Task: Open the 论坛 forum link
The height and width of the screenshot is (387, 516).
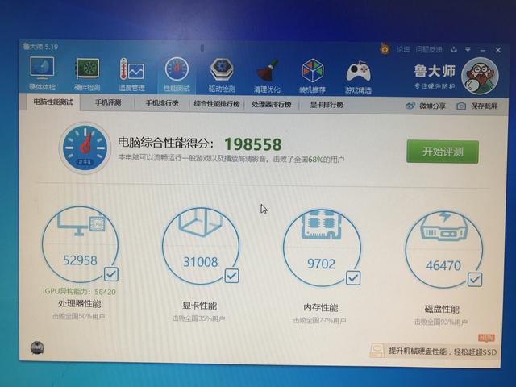Action: (x=403, y=49)
